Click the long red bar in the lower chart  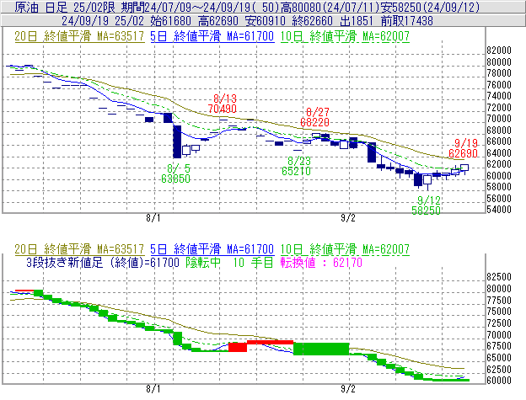(270, 342)
